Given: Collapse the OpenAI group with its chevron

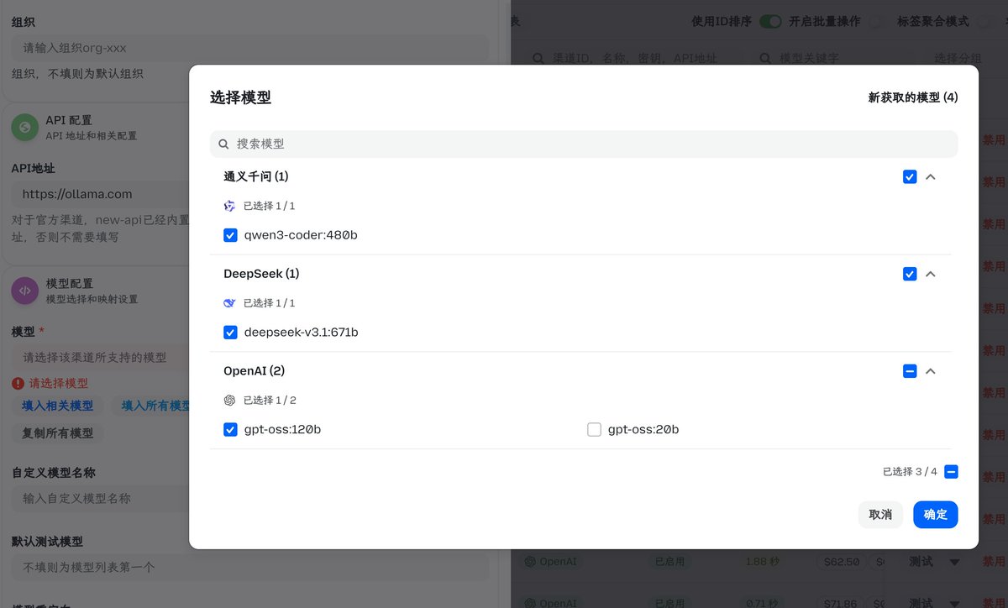Looking at the screenshot, I should [x=931, y=371].
